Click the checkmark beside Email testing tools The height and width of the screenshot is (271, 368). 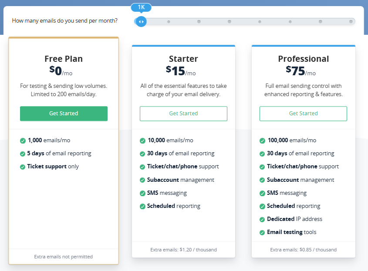point(262,233)
